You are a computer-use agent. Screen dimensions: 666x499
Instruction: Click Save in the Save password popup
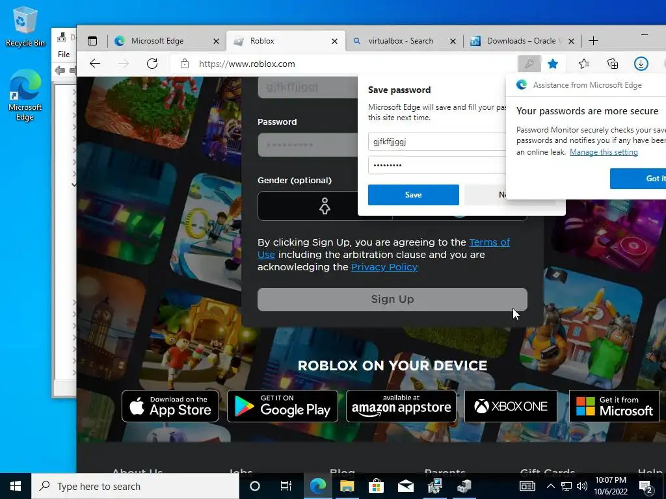413,195
